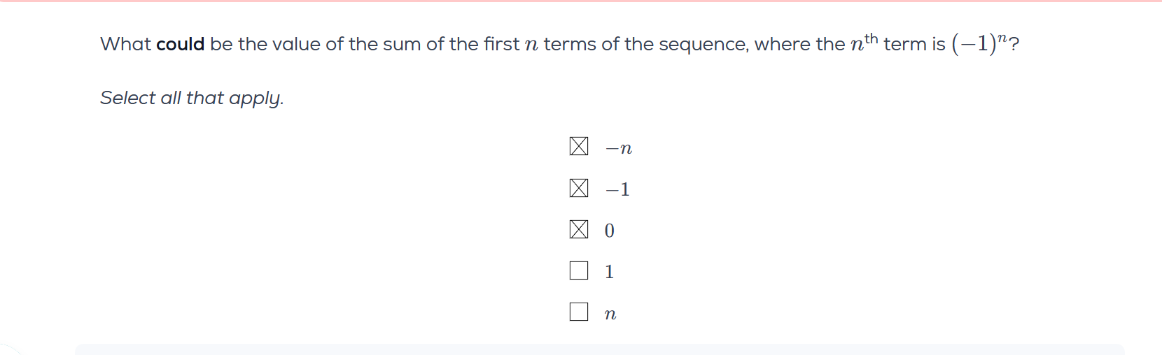Click the 'What' word starting the question
Viewport: 1162px width, 355px height.
click(x=125, y=44)
